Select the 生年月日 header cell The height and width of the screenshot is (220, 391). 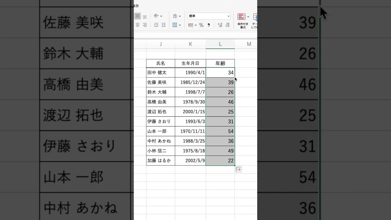coord(190,63)
